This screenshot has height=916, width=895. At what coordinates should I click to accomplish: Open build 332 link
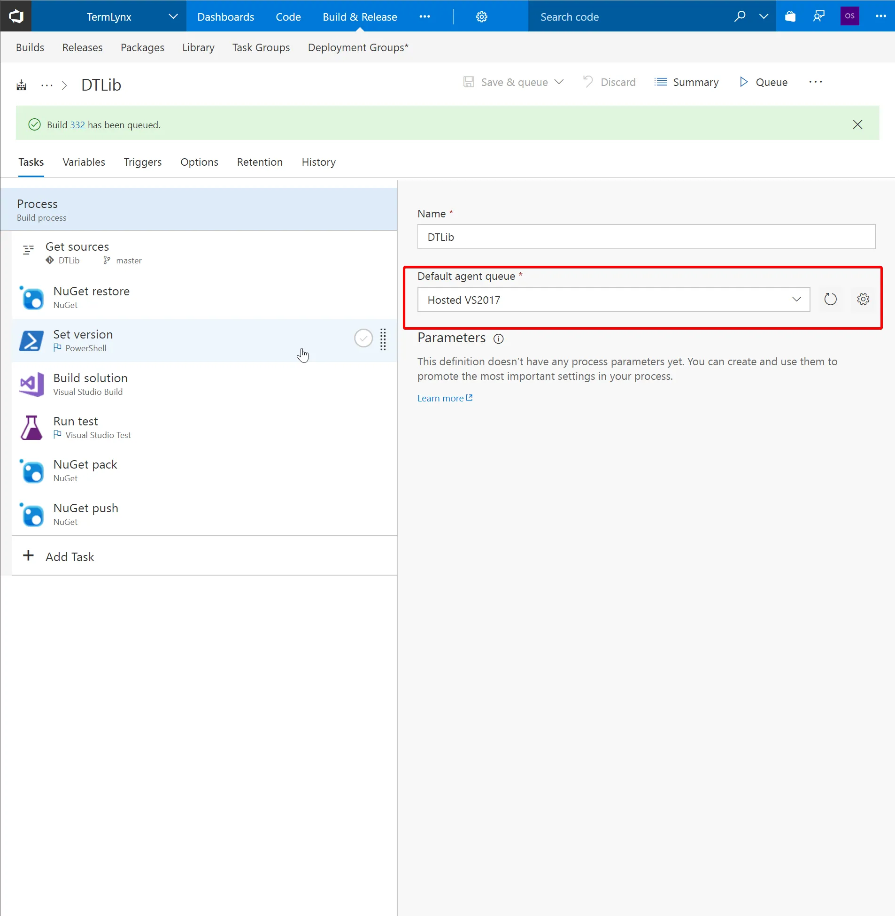77,125
